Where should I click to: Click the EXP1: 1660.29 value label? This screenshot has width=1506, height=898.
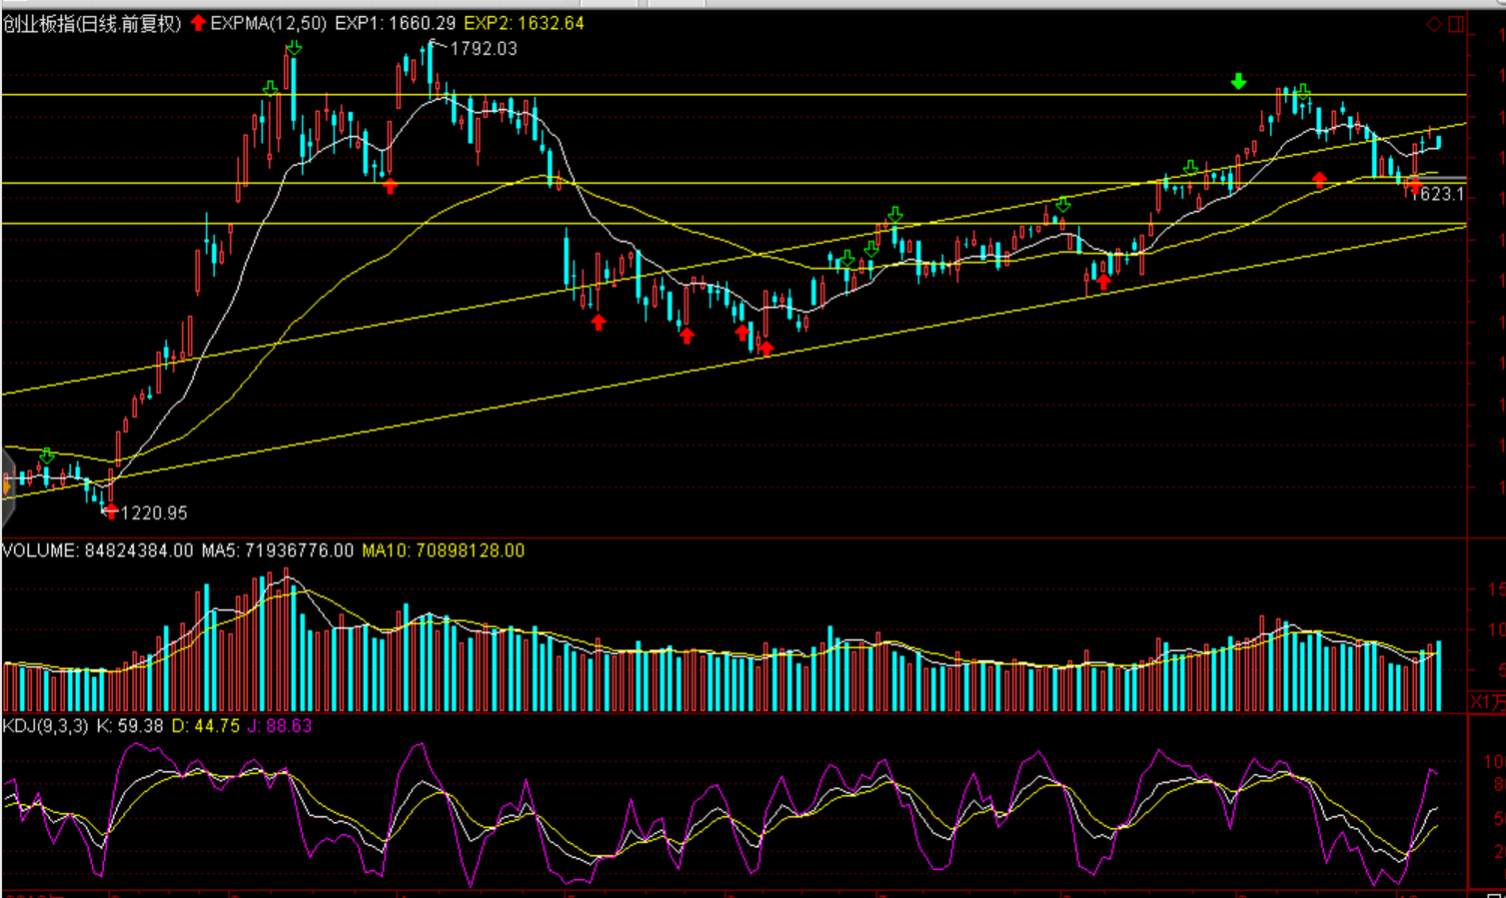(x=395, y=23)
